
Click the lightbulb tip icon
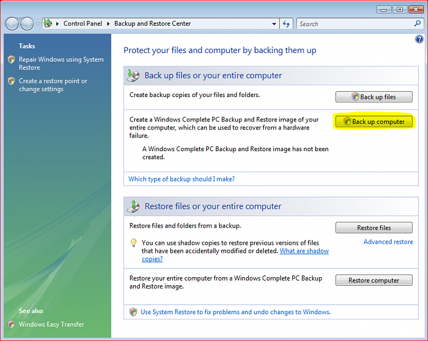[x=134, y=243]
